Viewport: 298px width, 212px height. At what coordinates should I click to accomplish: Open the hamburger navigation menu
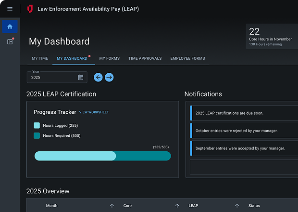10,9
